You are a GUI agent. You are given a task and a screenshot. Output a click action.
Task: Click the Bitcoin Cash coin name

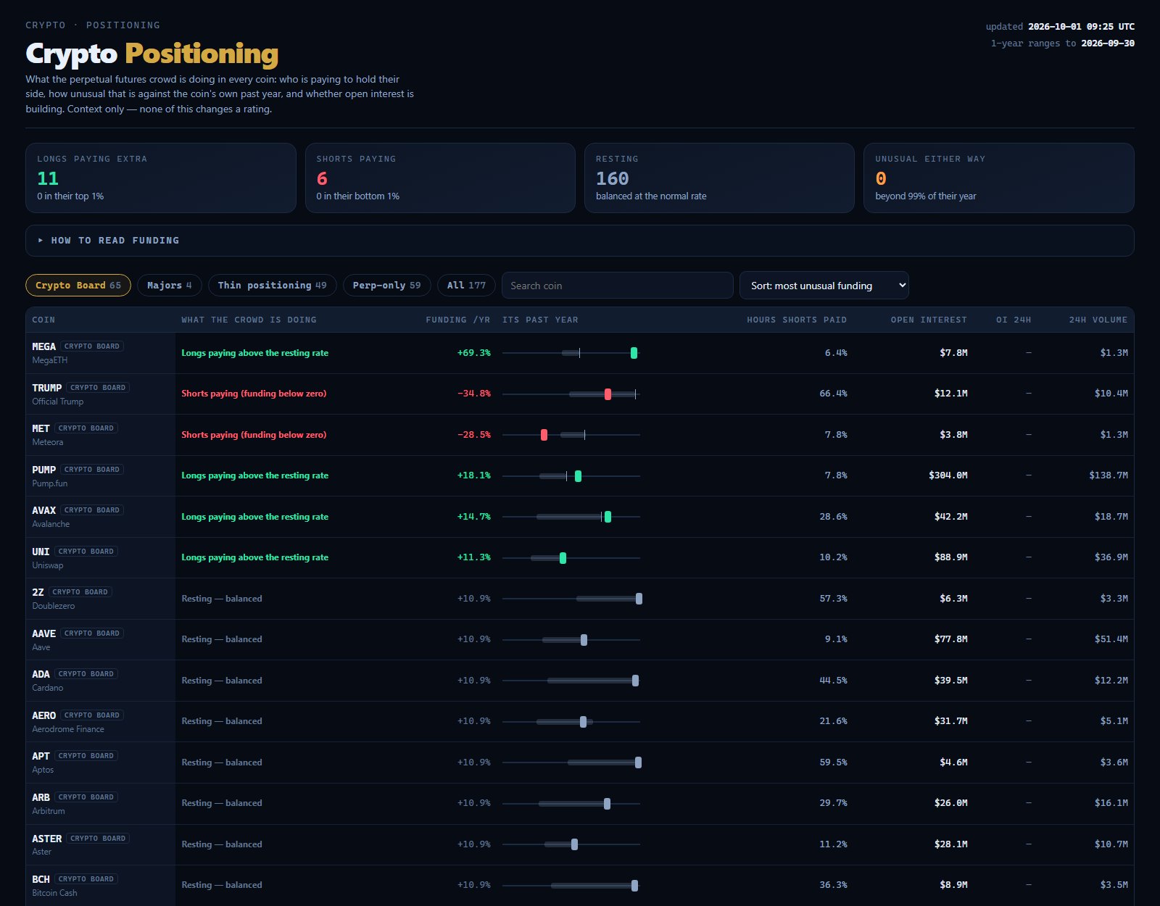click(54, 893)
